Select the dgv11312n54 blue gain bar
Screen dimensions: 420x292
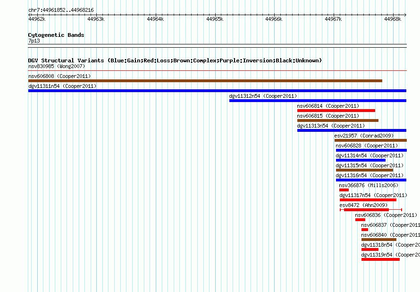point(318,101)
